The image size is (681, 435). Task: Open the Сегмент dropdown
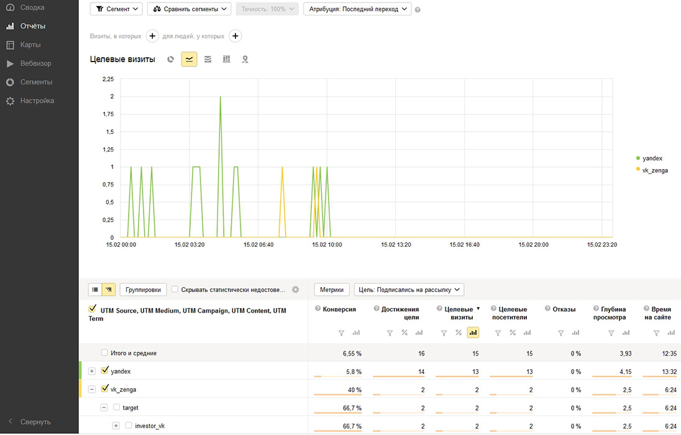tap(117, 9)
